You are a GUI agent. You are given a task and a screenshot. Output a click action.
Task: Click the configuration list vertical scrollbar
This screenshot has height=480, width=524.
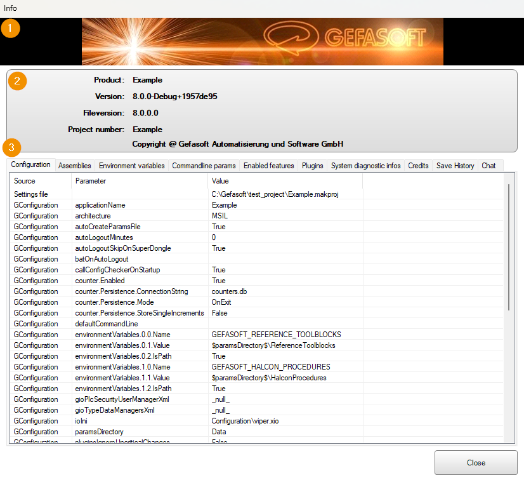click(x=509, y=248)
